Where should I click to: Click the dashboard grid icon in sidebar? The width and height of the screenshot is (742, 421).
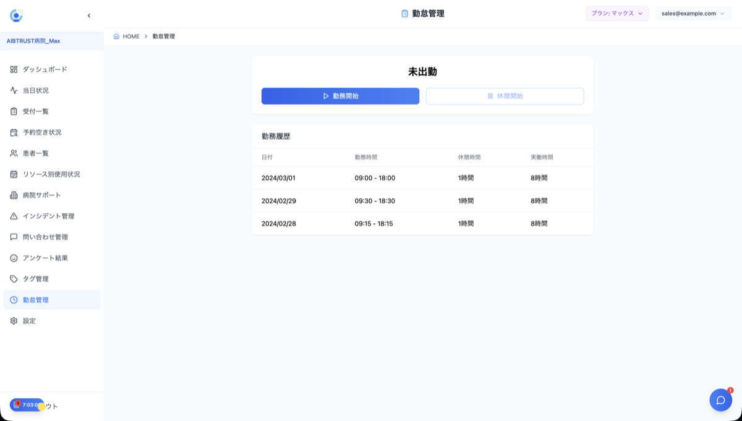(14, 69)
